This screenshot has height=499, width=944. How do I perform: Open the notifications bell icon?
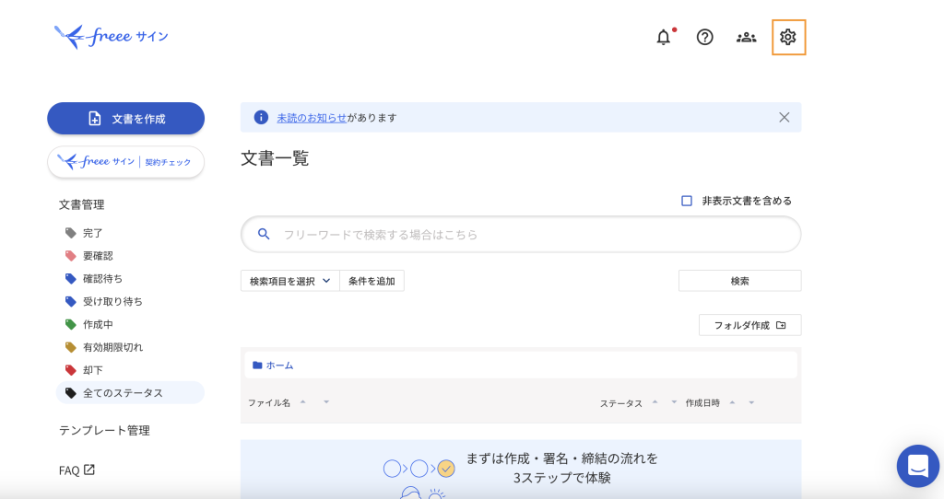pyautogui.click(x=664, y=38)
